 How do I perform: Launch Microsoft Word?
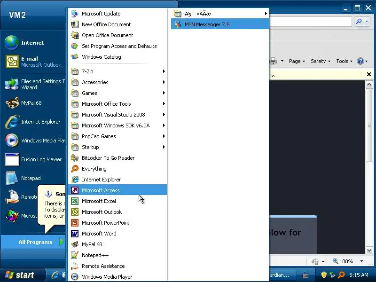pyautogui.click(x=117, y=233)
